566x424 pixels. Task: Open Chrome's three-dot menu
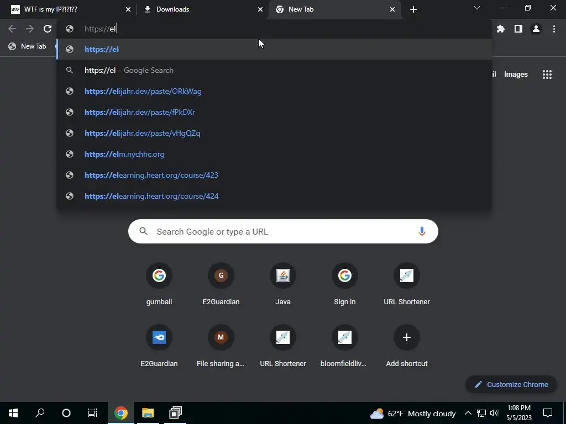(554, 29)
